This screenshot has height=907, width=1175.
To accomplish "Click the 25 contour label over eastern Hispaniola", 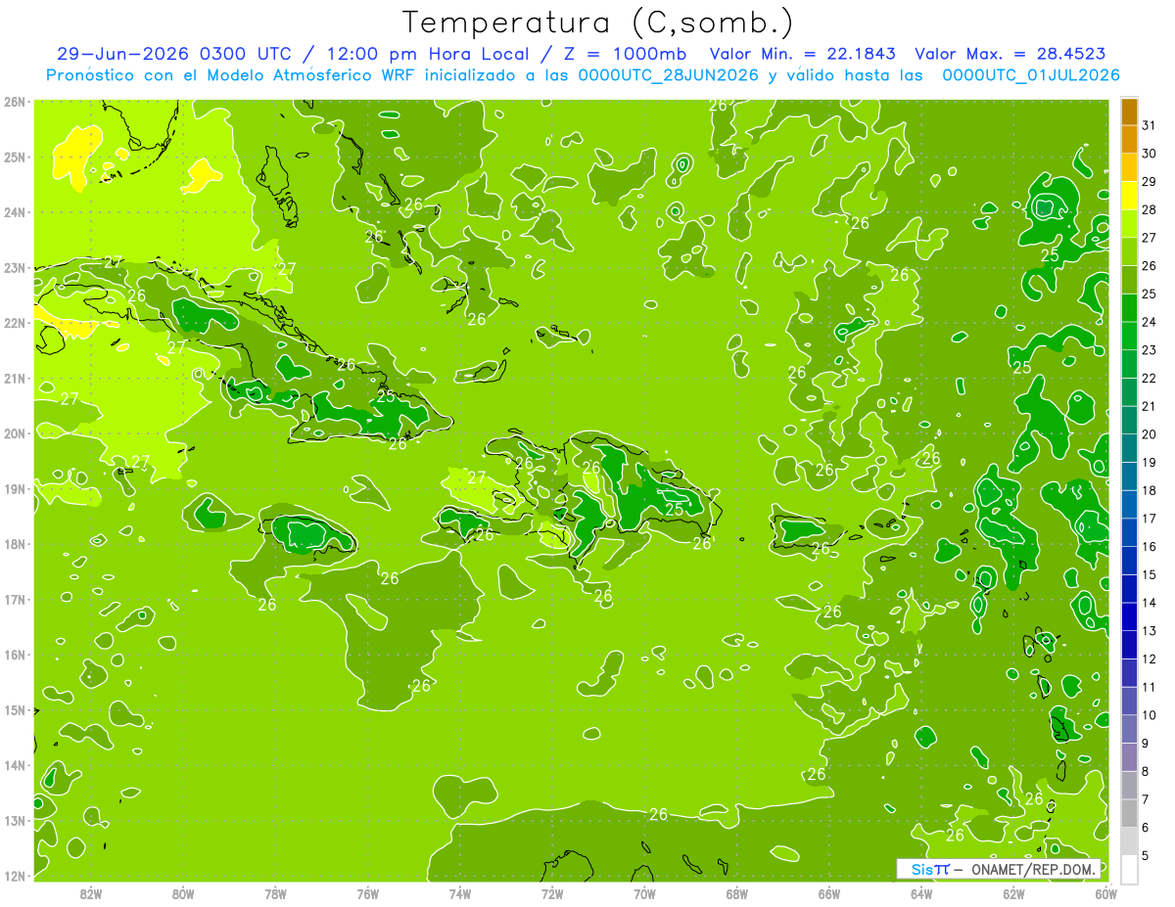I will pyautogui.click(x=675, y=509).
